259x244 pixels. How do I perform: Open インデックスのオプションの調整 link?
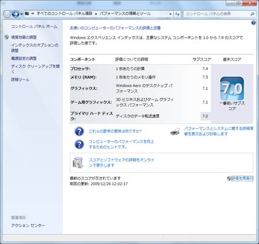(x=34, y=48)
